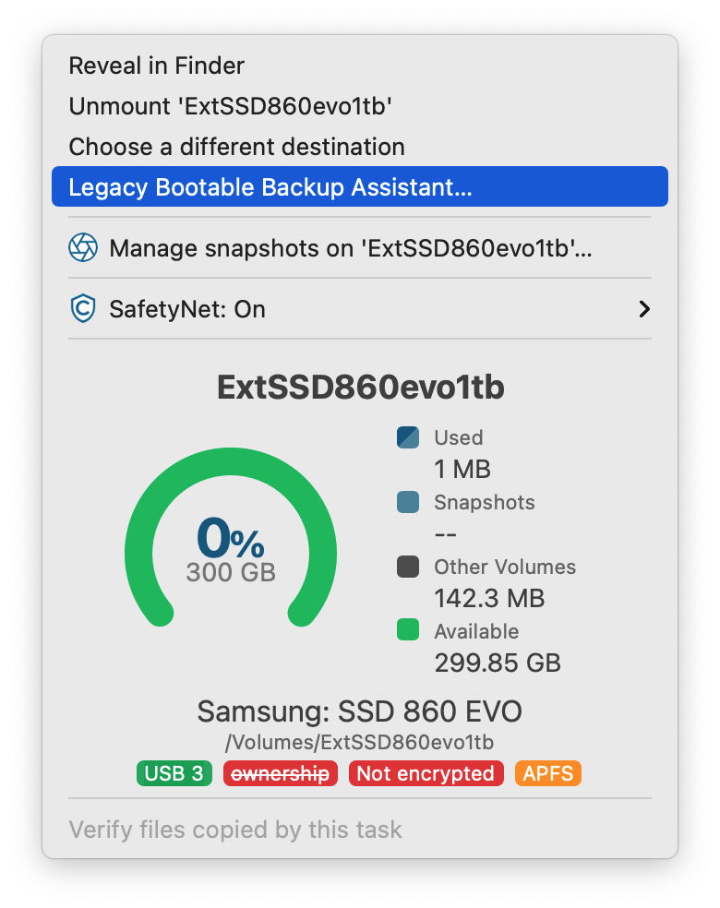
Task: Click the USB 3 badge
Action: coord(174,773)
